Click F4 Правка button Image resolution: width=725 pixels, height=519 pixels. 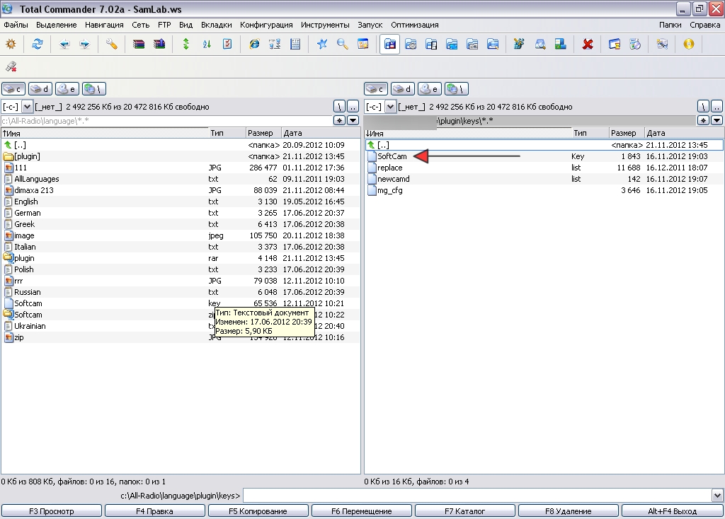154,511
